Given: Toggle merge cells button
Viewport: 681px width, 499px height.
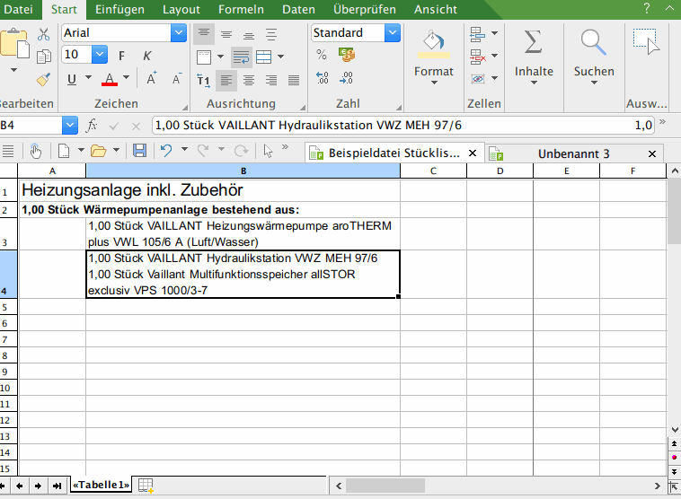Looking at the screenshot, I should tap(263, 57).
